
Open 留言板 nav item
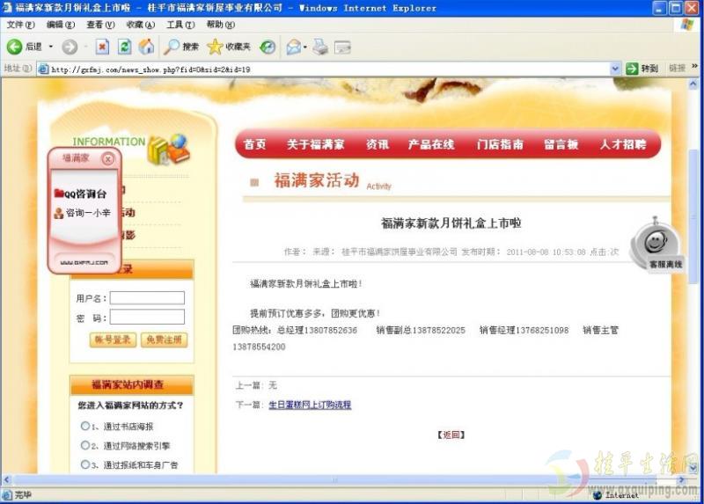click(561, 144)
